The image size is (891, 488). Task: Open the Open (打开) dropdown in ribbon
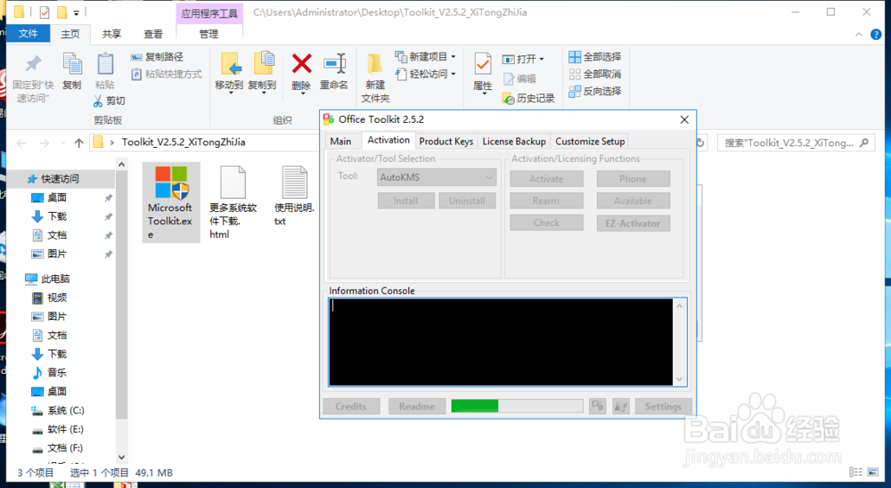pyautogui.click(x=523, y=59)
